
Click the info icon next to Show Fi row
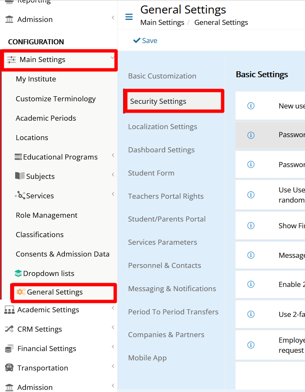[251, 225]
